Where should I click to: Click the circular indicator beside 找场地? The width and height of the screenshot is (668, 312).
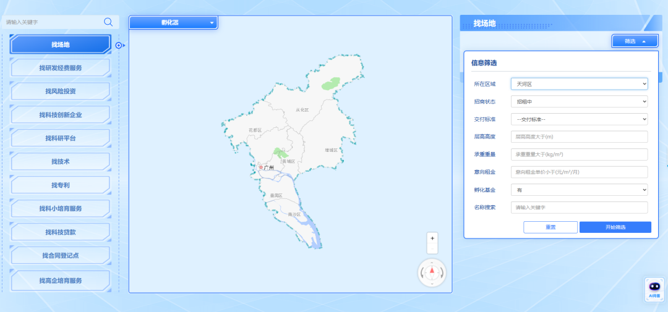pyautogui.click(x=119, y=45)
